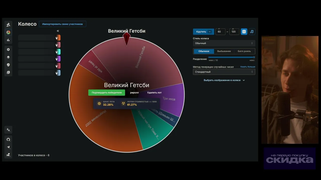321x180 pixels.
Task: Open the Крутить button dropdown arrow
Action: pos(210,31)
